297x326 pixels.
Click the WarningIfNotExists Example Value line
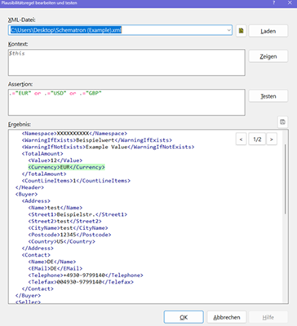pos(108,147)
